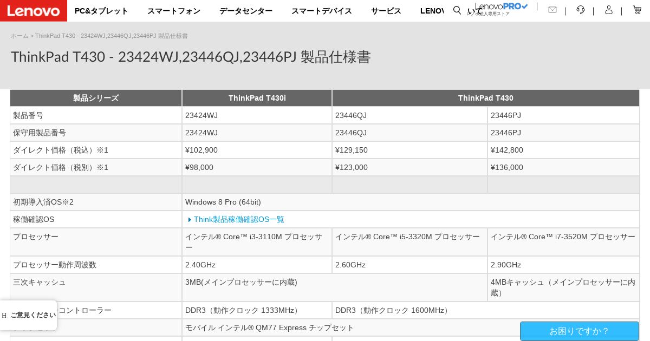Select the ThinkPad T430 column header
650x341 pixels.
coord(486,98)
